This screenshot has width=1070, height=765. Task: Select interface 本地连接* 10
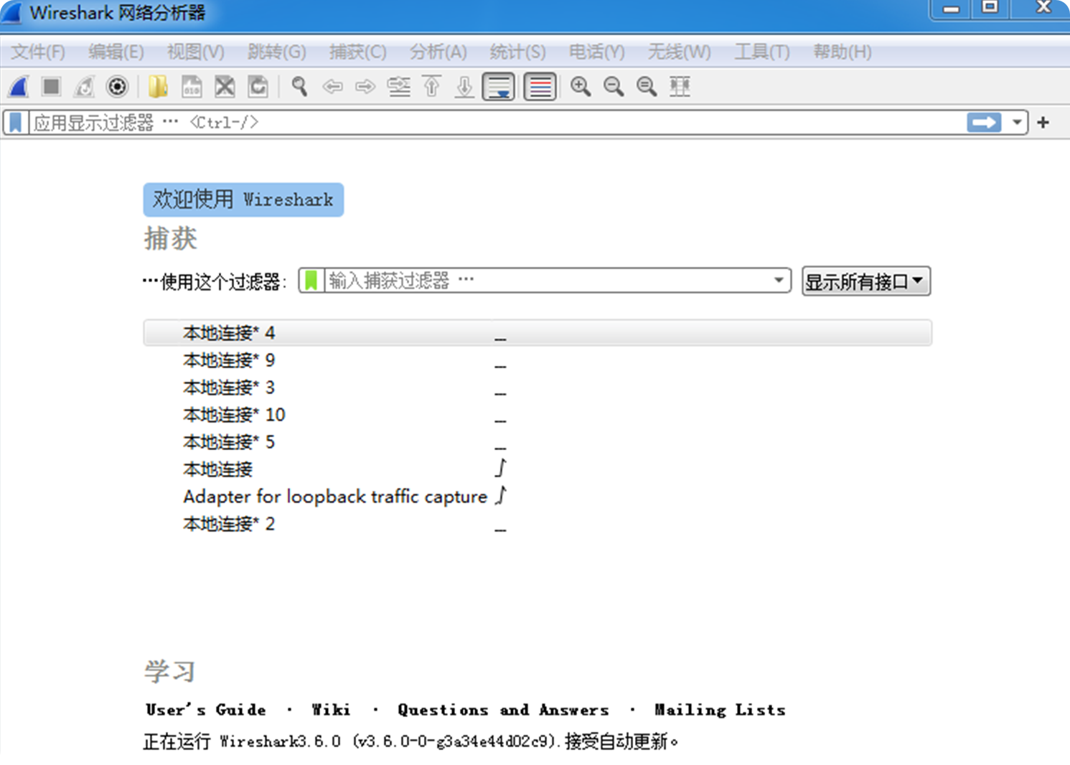tap(538, 415)
